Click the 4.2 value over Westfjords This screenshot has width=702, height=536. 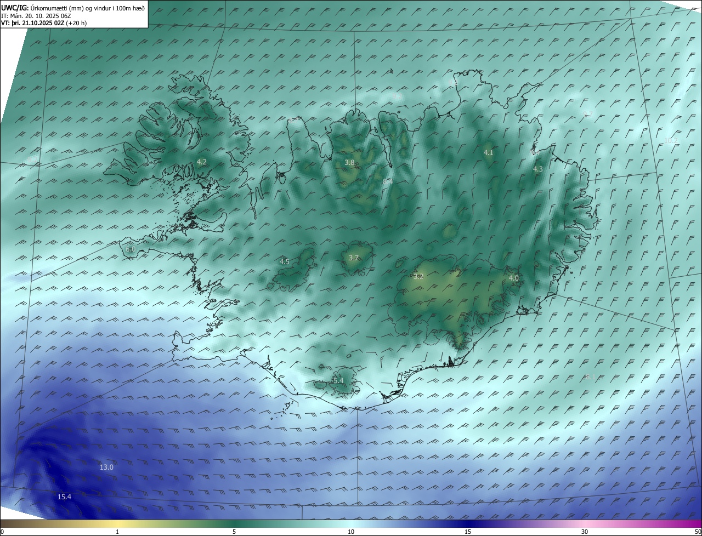click(x=201, y=162)
